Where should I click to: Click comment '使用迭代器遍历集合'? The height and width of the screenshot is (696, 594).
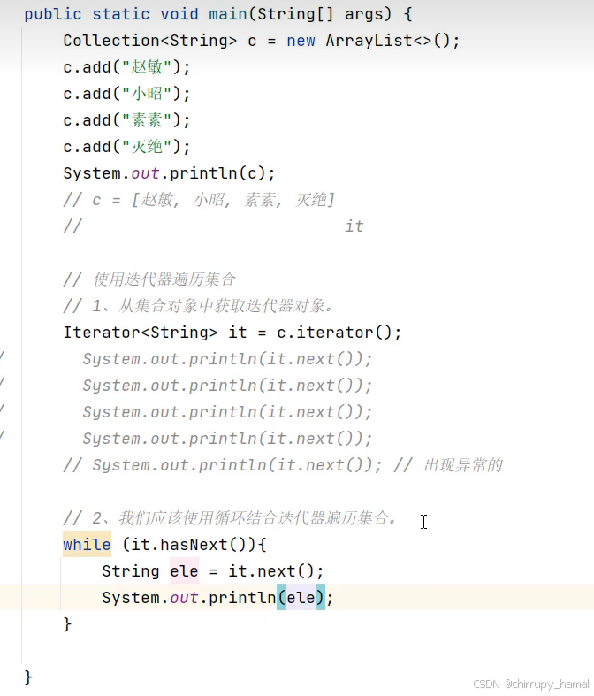tap(164, 279)
